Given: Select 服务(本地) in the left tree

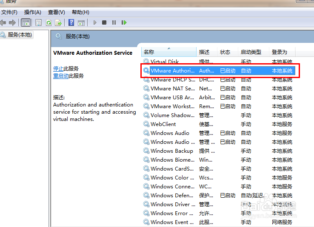Looking at the screenshot, I should coord(20,35).
